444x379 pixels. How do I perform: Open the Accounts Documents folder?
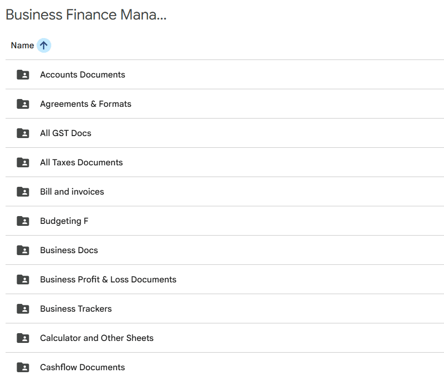(x=82, y=75)
